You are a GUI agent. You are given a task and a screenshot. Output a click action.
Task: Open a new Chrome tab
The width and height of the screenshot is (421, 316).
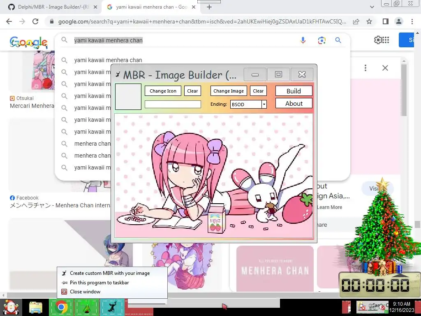209,7
